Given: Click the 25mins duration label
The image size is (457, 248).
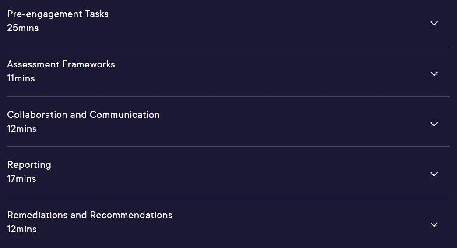Looking at the screenshot, I should (23, 28).
